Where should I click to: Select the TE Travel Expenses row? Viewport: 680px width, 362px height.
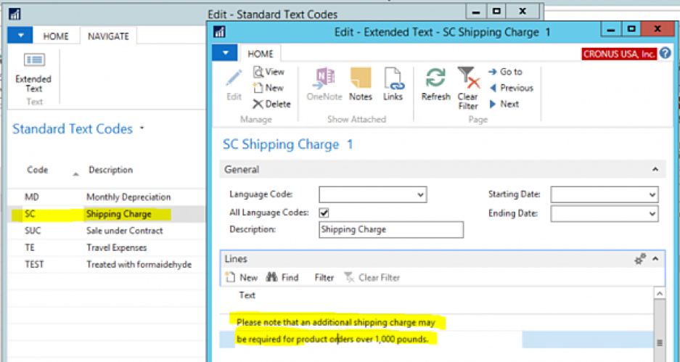click(106, 247)
